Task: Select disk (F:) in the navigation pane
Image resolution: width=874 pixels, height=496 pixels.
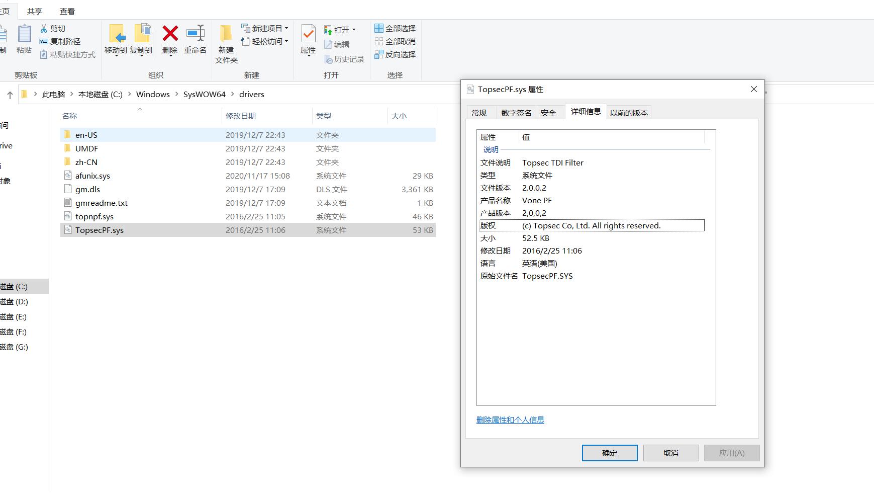Action: click(14, 332)
